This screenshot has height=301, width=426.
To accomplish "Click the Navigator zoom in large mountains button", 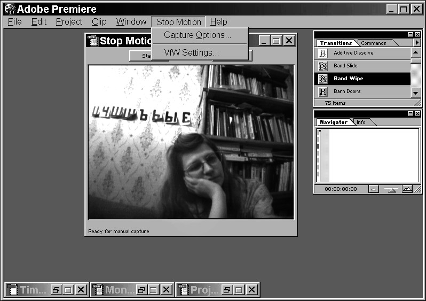I will coord(407,189).
